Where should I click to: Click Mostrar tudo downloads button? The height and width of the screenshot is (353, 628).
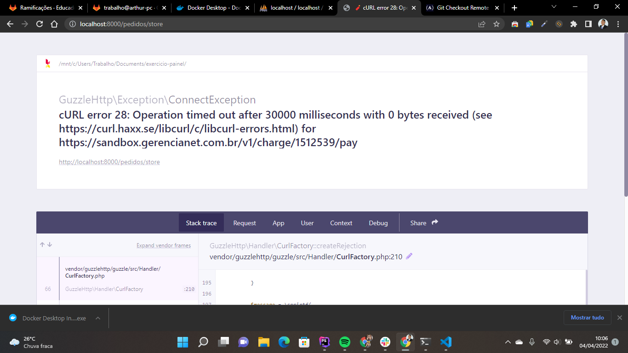pyautogui.click(x=588, y=318)
